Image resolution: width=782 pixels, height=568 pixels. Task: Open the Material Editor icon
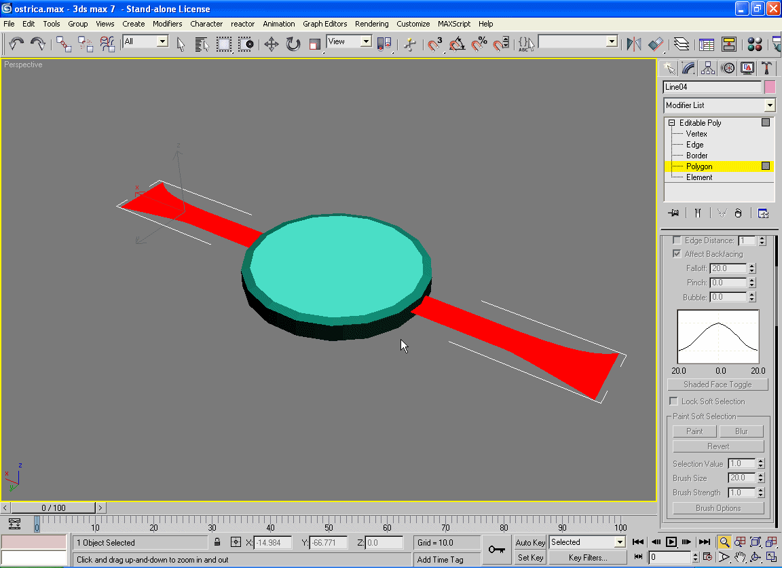(x=754, y=44)
